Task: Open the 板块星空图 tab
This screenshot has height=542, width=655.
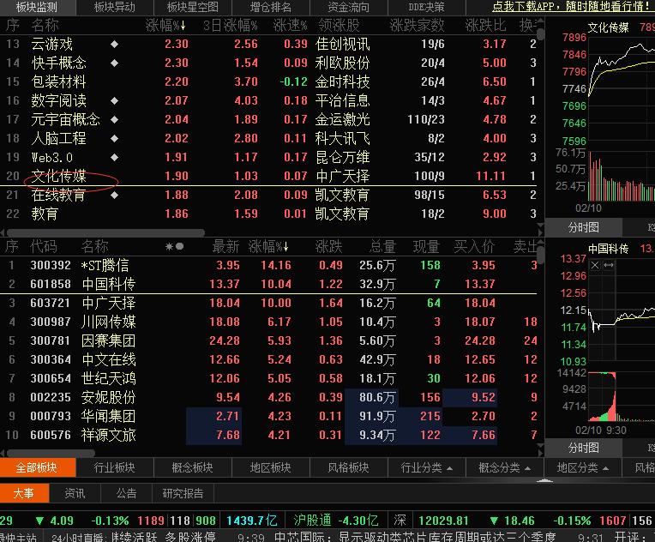Action: [x=193, y=7]
